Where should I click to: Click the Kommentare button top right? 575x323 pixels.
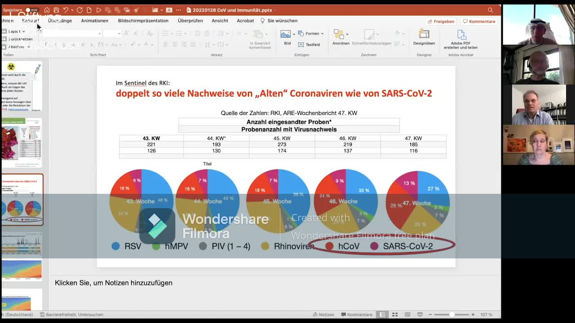(x=479, y=21)
